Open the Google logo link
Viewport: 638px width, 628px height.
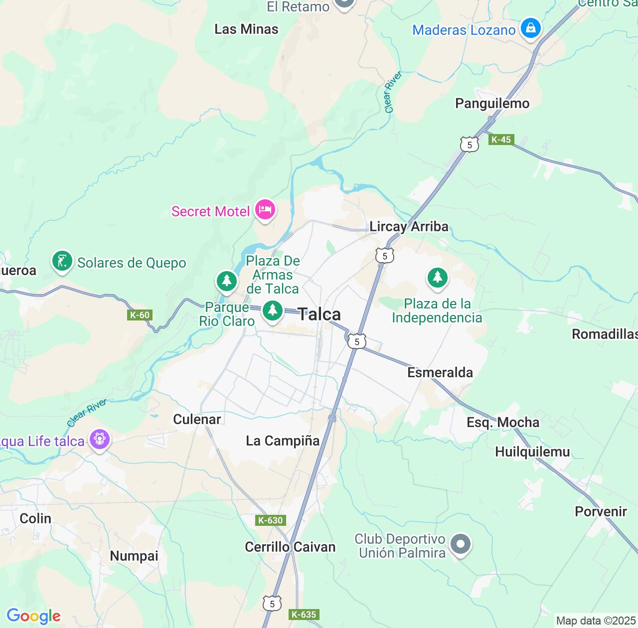tap(33, 616)
